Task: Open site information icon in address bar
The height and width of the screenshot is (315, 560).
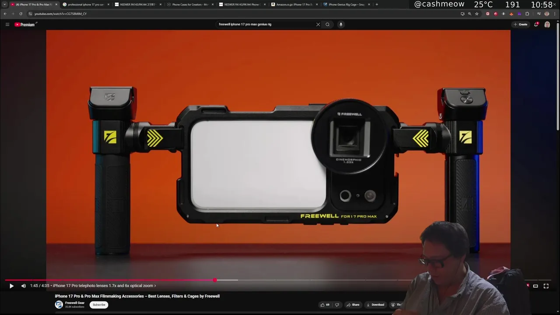Action: click(x=30, y=14)
